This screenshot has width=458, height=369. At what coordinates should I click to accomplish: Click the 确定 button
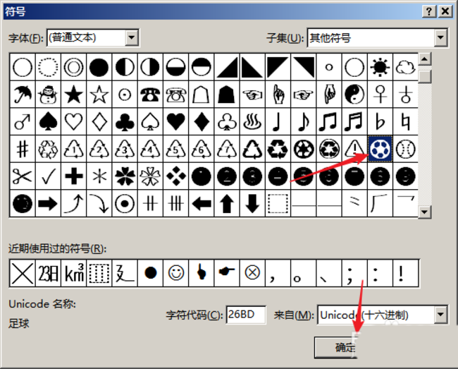click(x=345, y=347)
